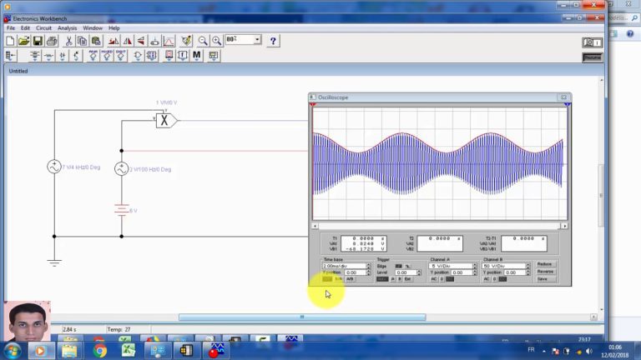Click the Save file toolbar icon
Screen dimensions: 641x360
click(38, 40)
